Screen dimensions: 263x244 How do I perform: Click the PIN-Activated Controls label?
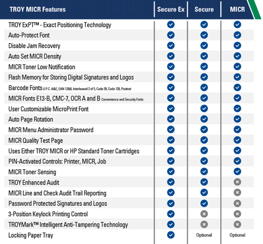(57, 161)
